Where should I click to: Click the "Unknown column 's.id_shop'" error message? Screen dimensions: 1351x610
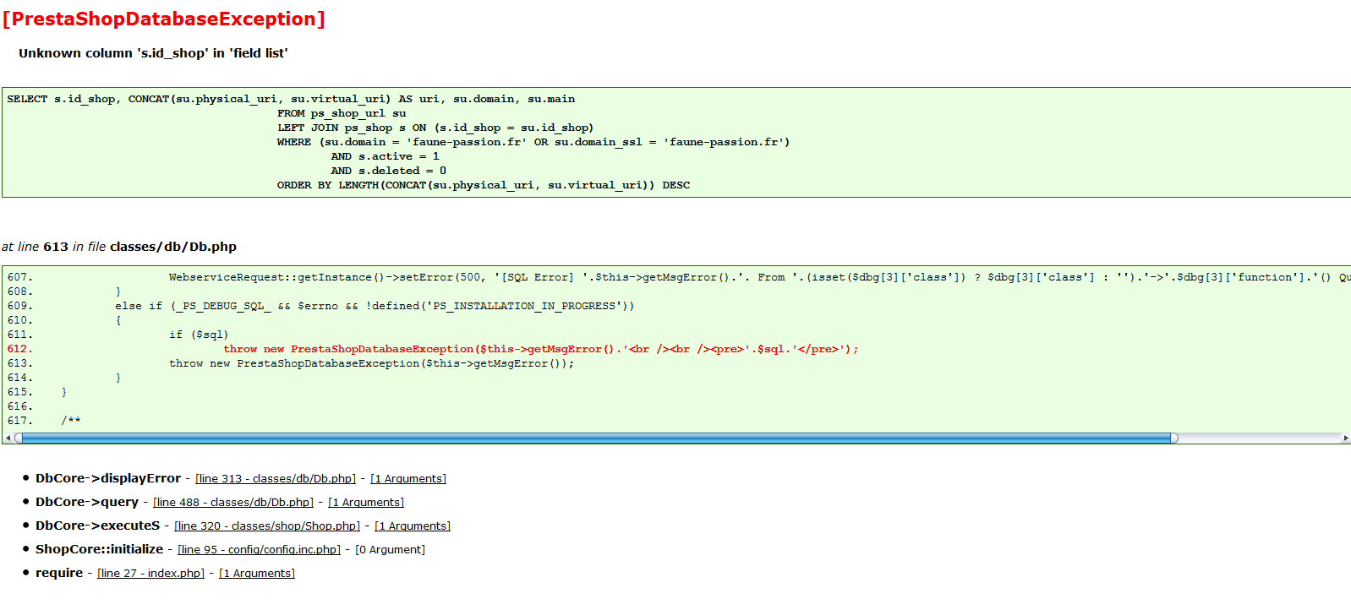tap(153, 53)
